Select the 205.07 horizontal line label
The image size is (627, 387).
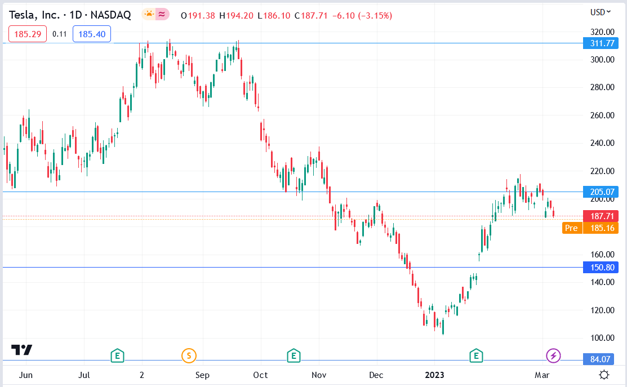click(x=601, y=192)
